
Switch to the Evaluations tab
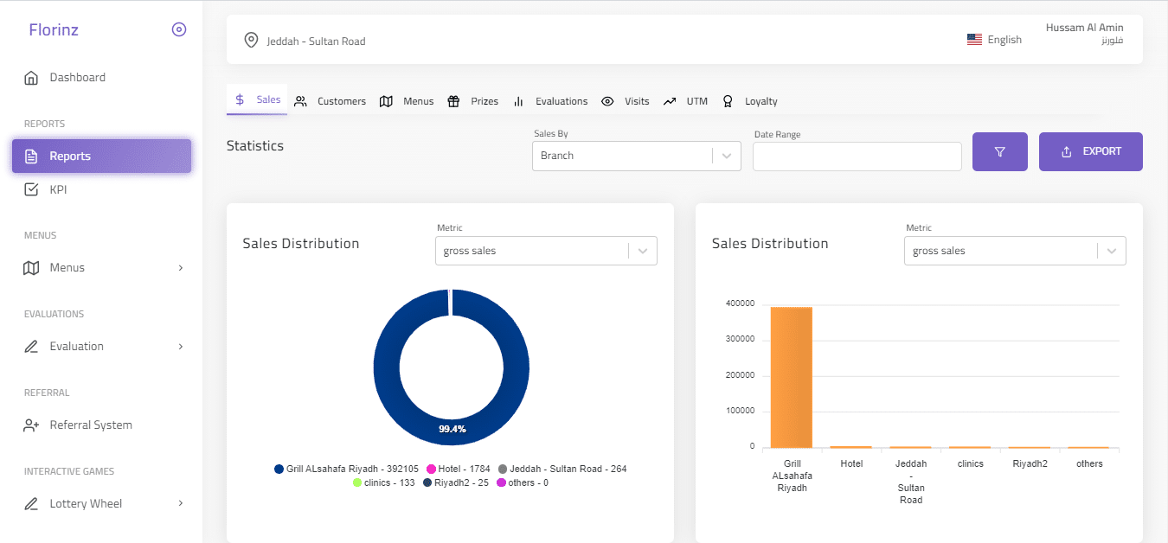coord(551,101)
